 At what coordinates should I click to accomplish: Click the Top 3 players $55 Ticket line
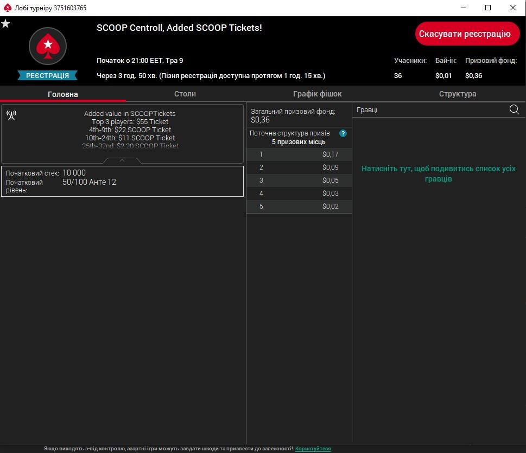pos(130,121)
